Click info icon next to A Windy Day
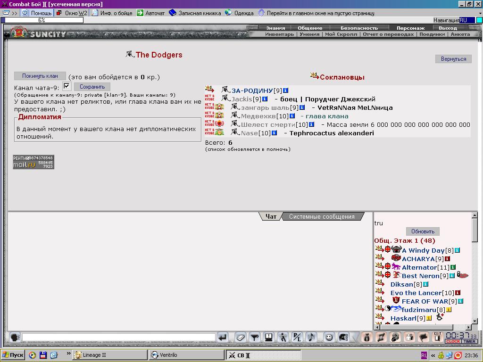Image resolution: width=483 pixels, height=362 pixels. [457, 250]
